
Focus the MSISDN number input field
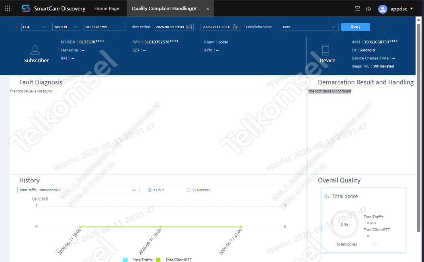pyautogui.click(x=104, y=27)
